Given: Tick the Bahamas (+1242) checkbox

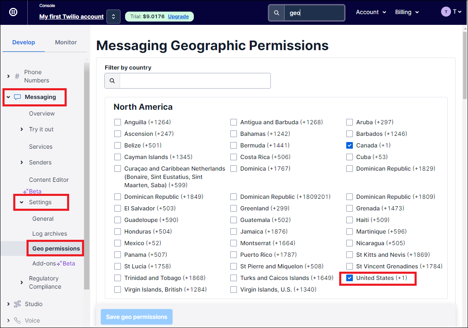Looking at the screenshot, I should pyautogui.click(x=234, y=134).
